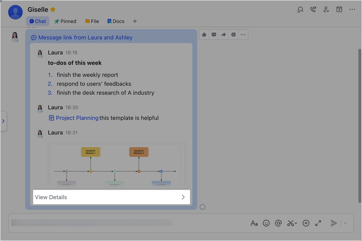Screen dimensions: 362x241
Task: Reply in thread to the linked message
Action: [x=214, y=34]
